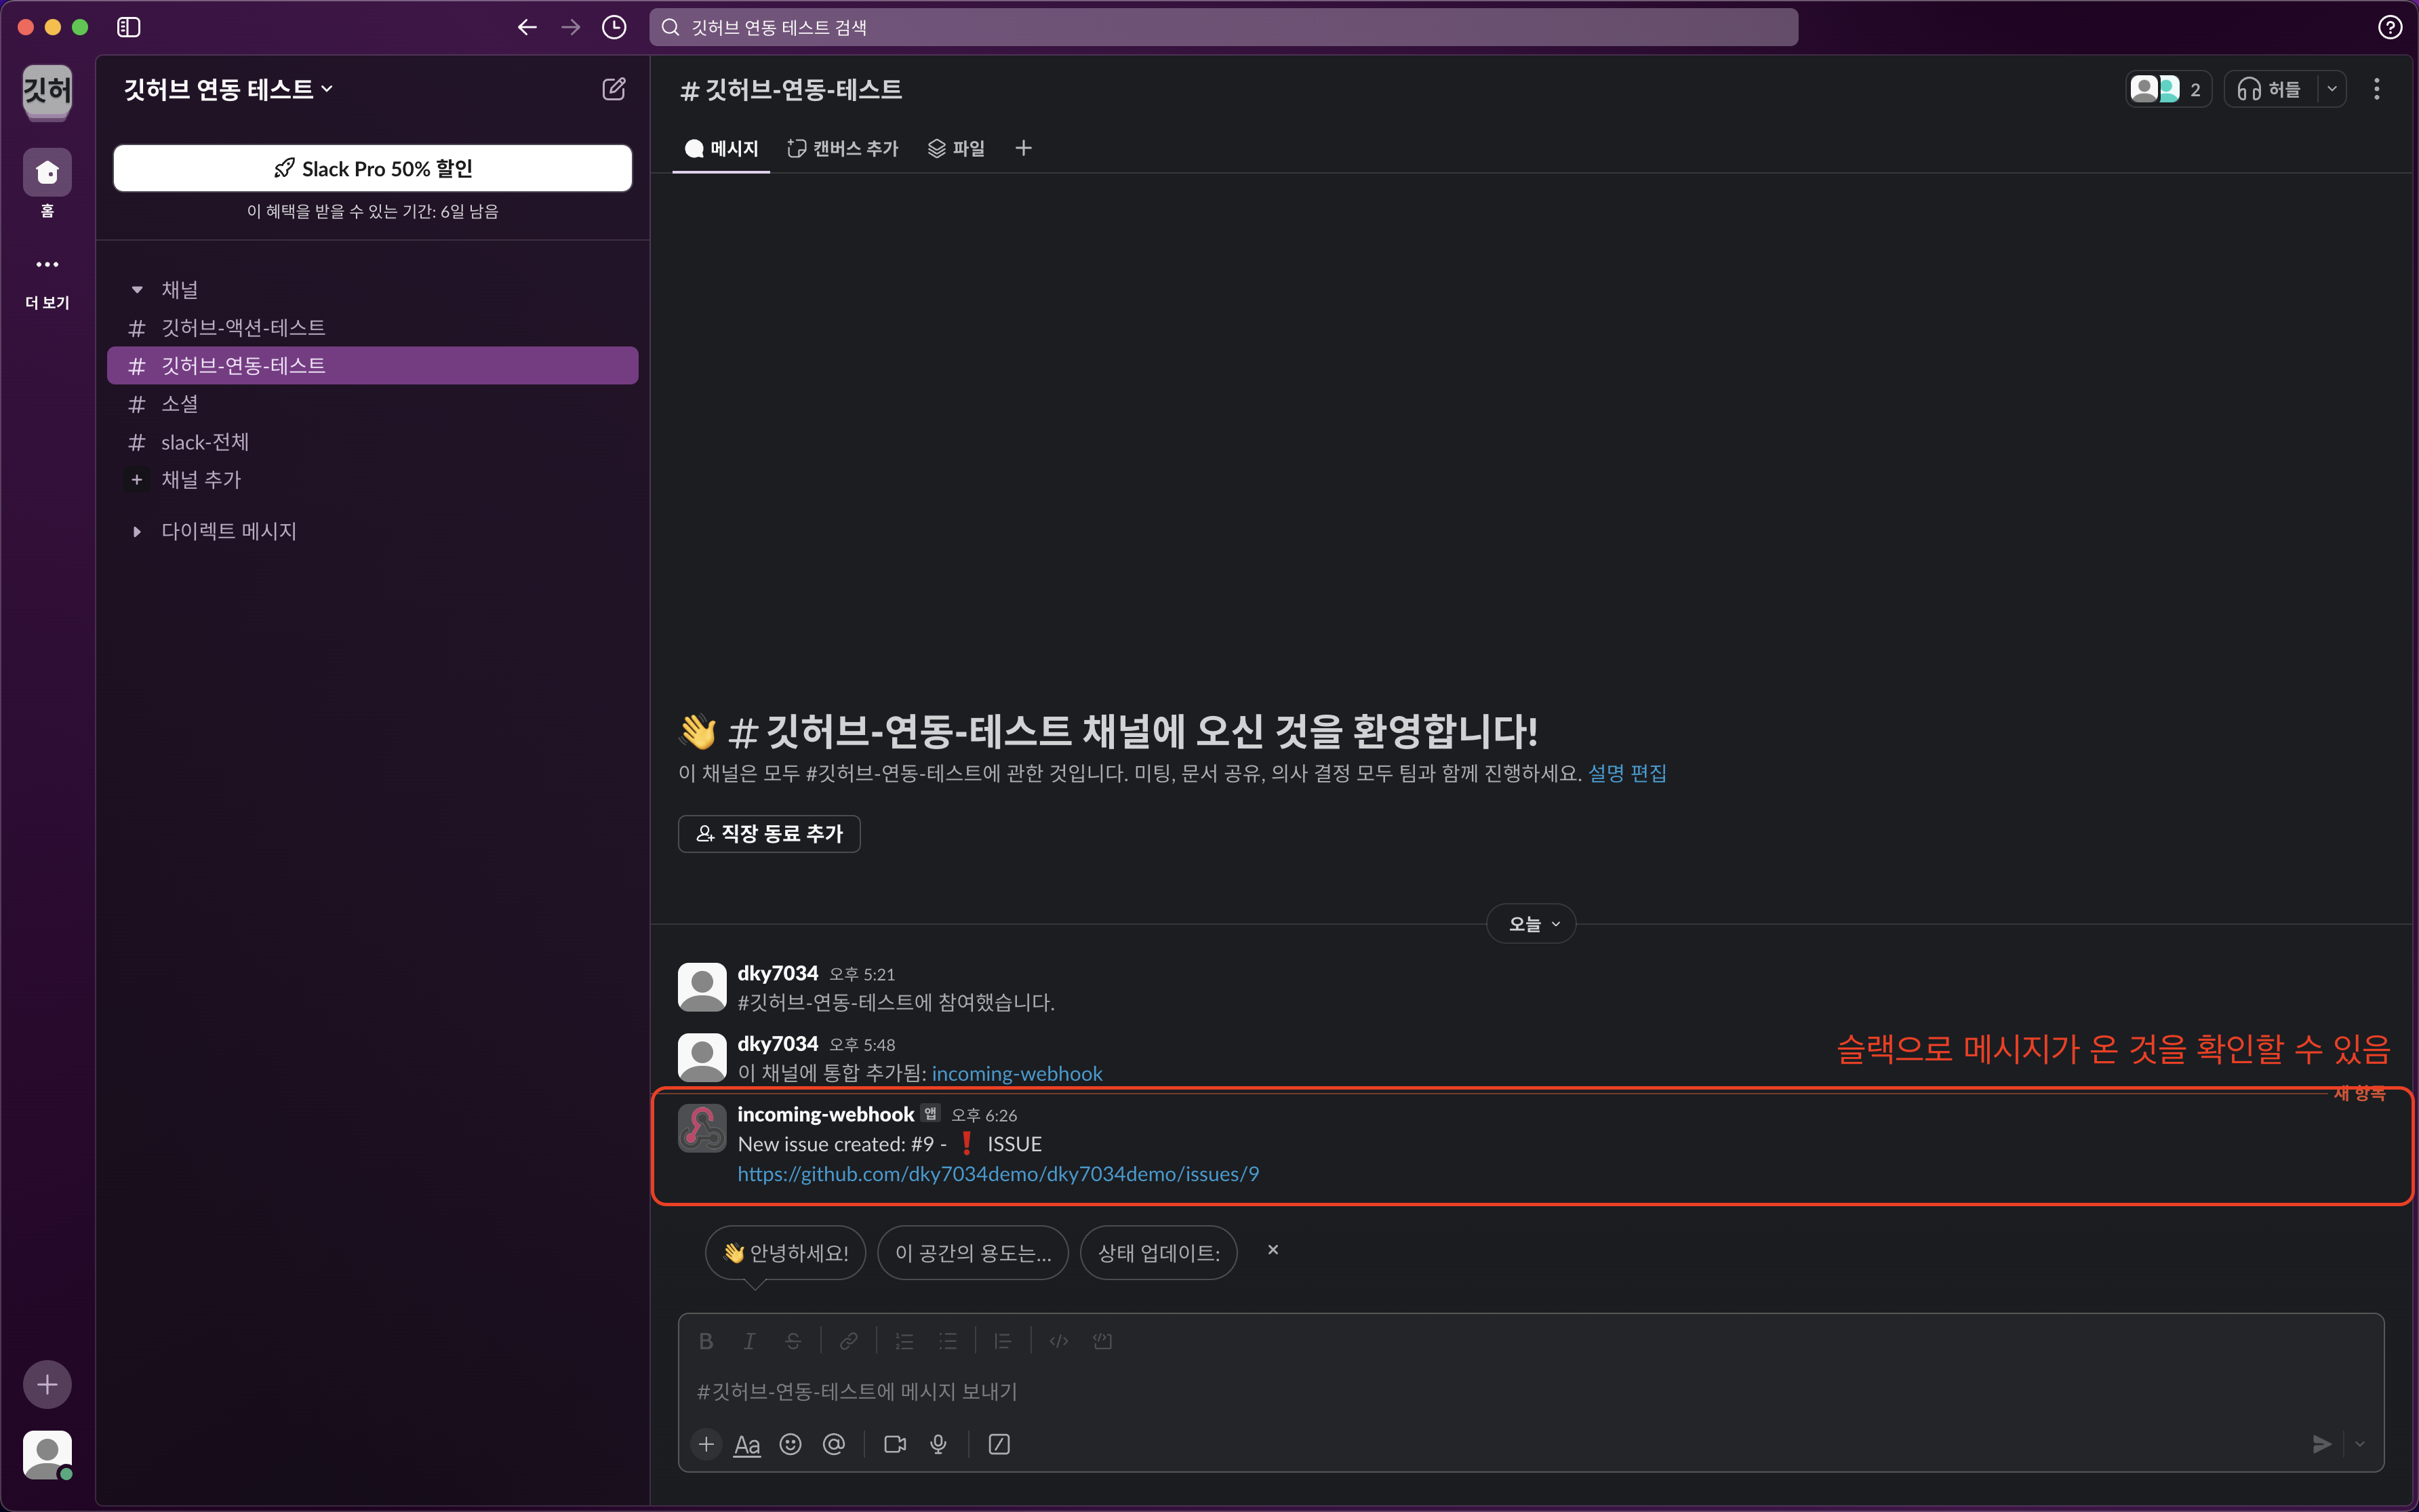Collapse the 채널 section
Viewport: 2419px width, 1512px height.
(x=137, y=290)
